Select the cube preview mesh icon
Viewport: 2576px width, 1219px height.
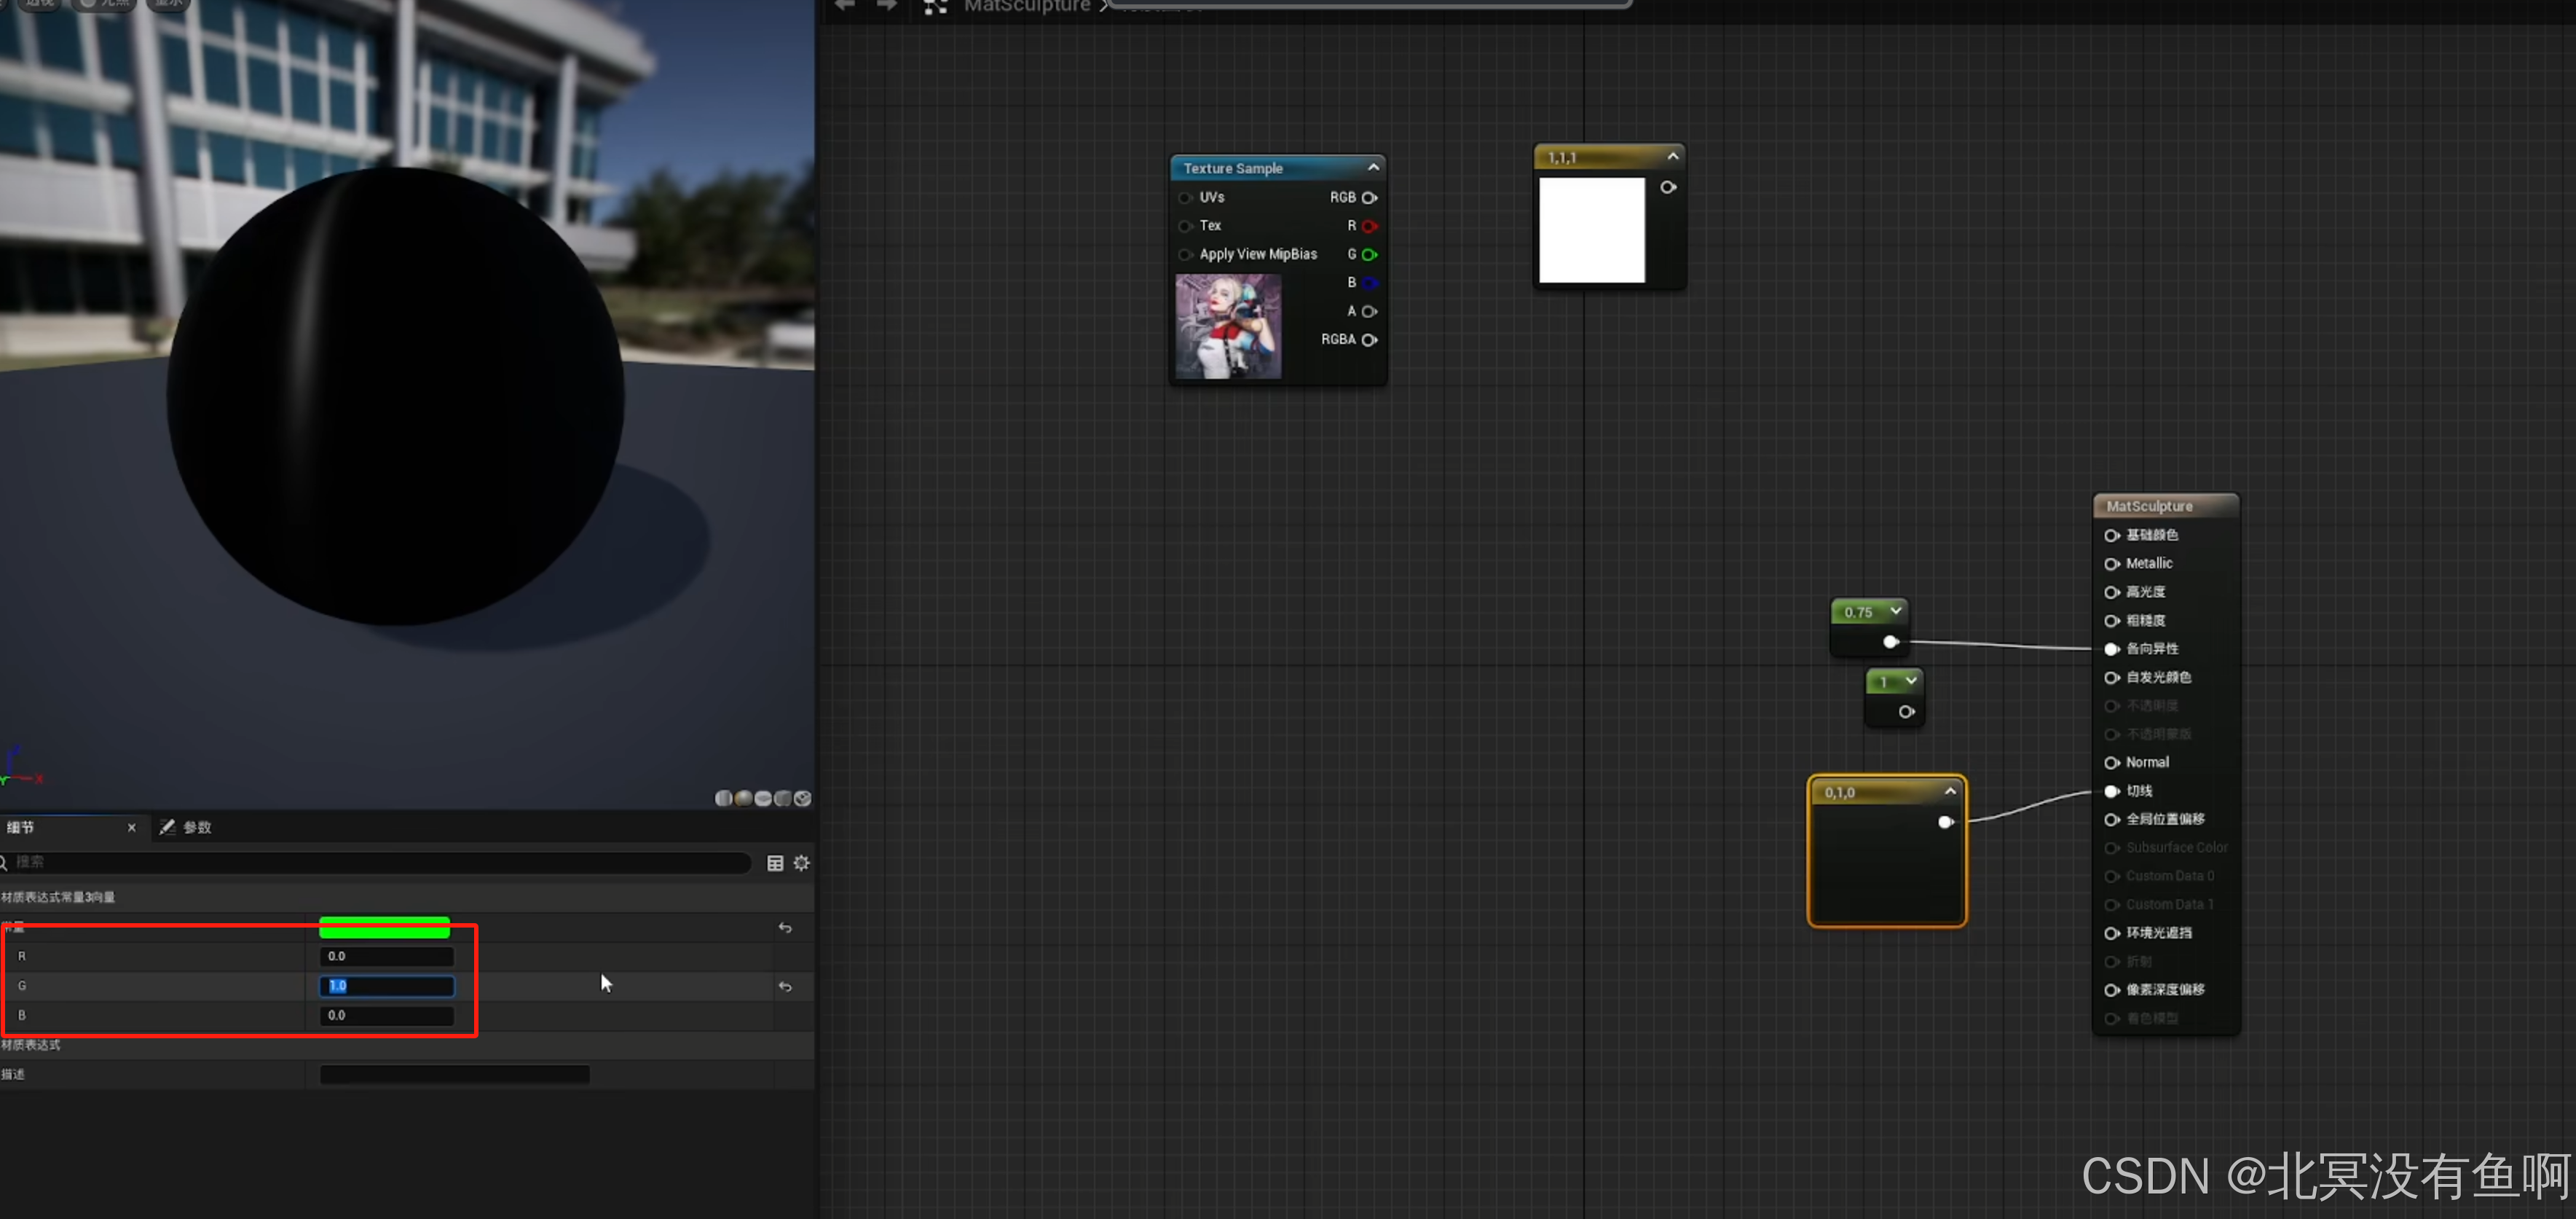(x=783, y=798)
